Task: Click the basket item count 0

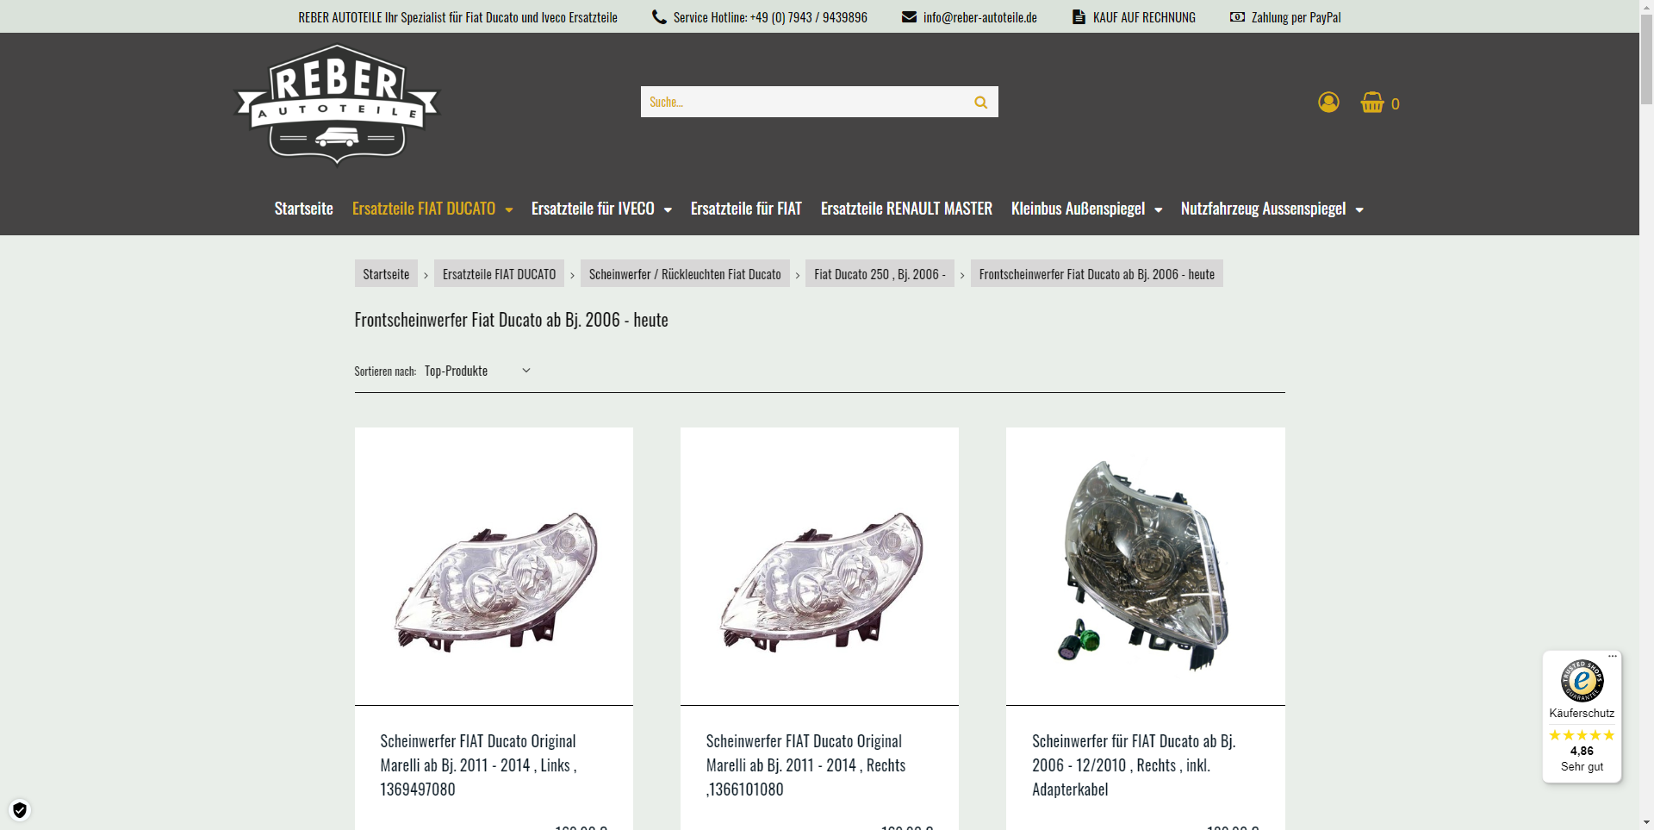Action: (x=1395, y=104)
